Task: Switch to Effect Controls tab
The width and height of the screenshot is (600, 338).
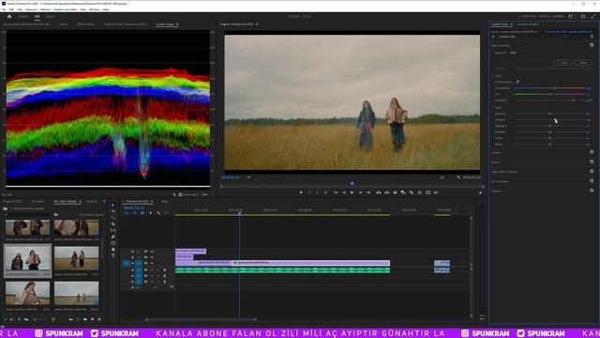Action: pyautogui.click(x=85, y=24)
